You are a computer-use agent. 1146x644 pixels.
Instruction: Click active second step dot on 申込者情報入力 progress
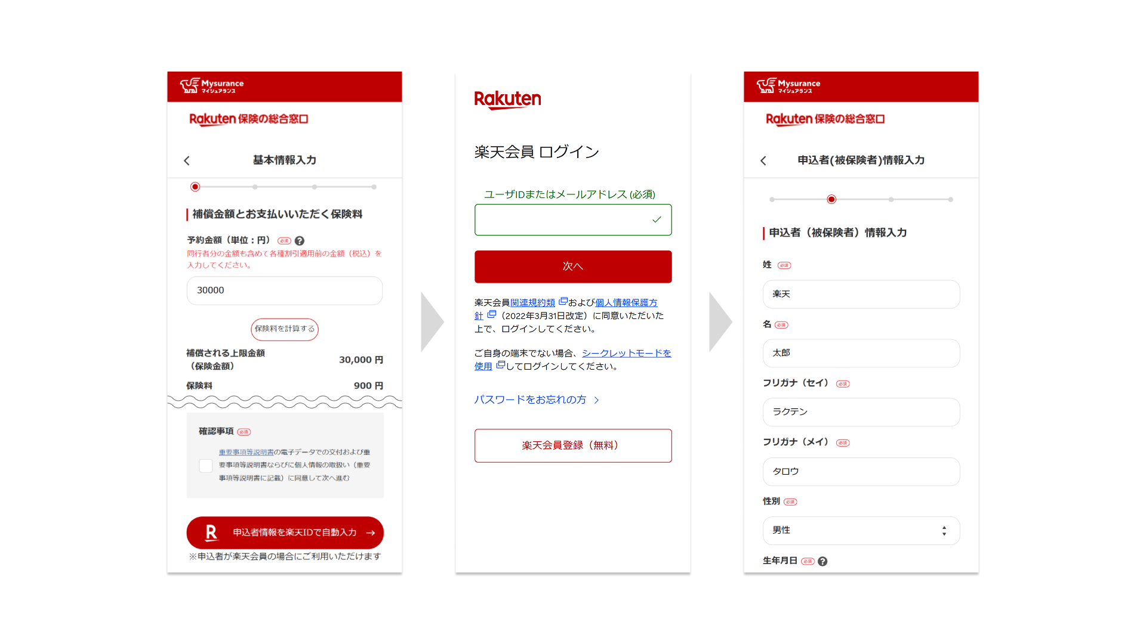point(831,199)
